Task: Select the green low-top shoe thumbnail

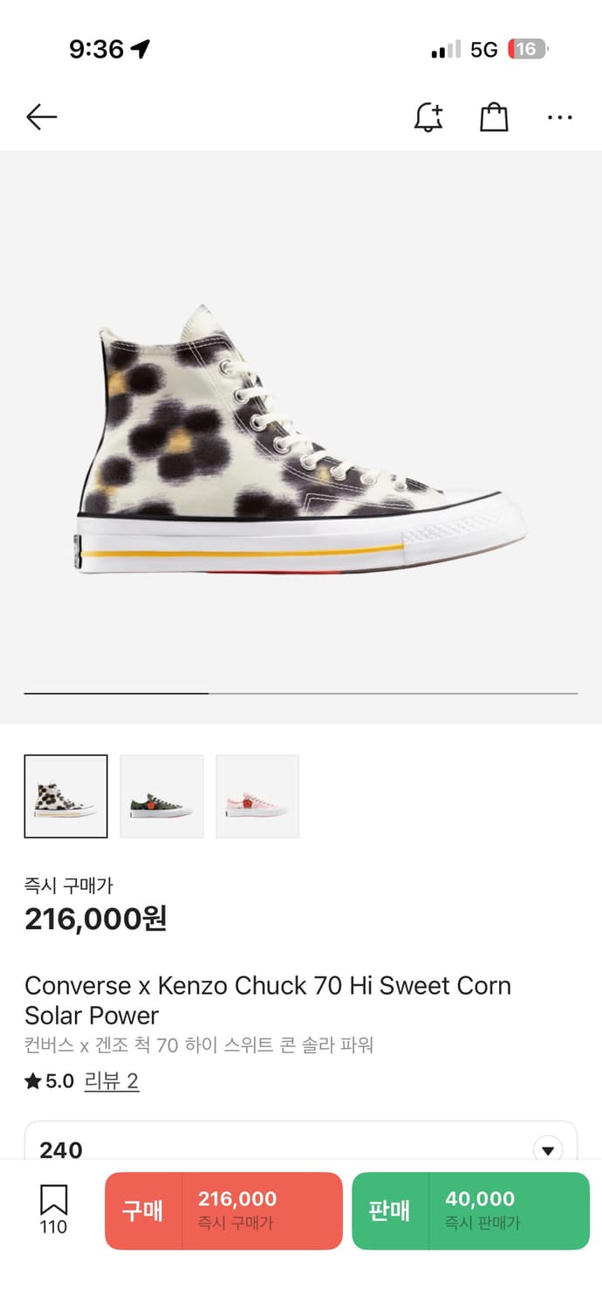Action: point(161,796)
